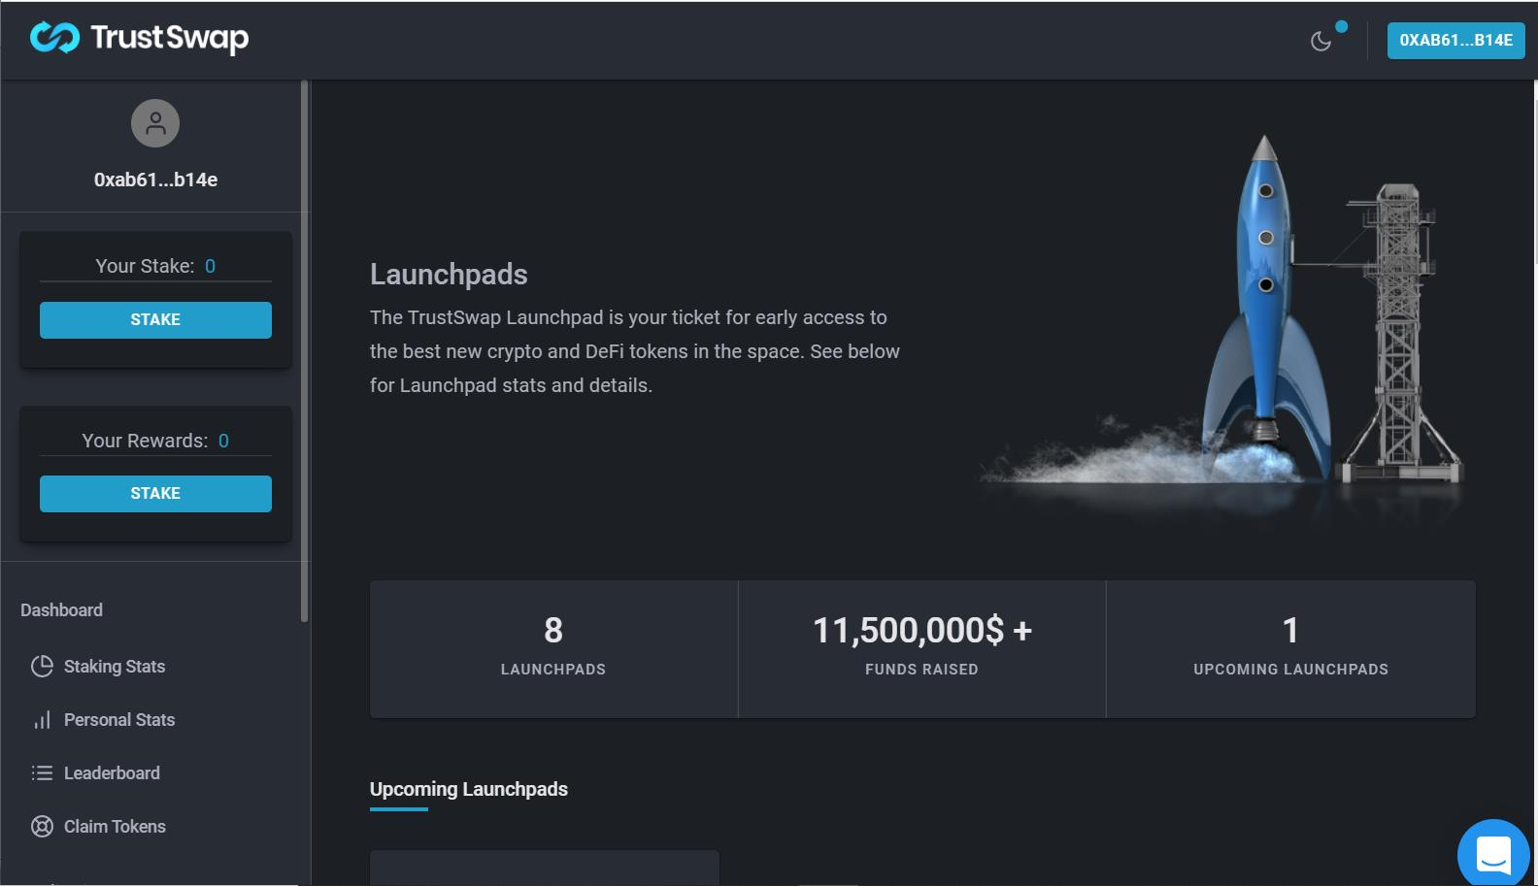Image resolution: width=1538 pixels, height=886 pixels.
Task: Click the sidebar scrollbar
Action: click(304, 351)
